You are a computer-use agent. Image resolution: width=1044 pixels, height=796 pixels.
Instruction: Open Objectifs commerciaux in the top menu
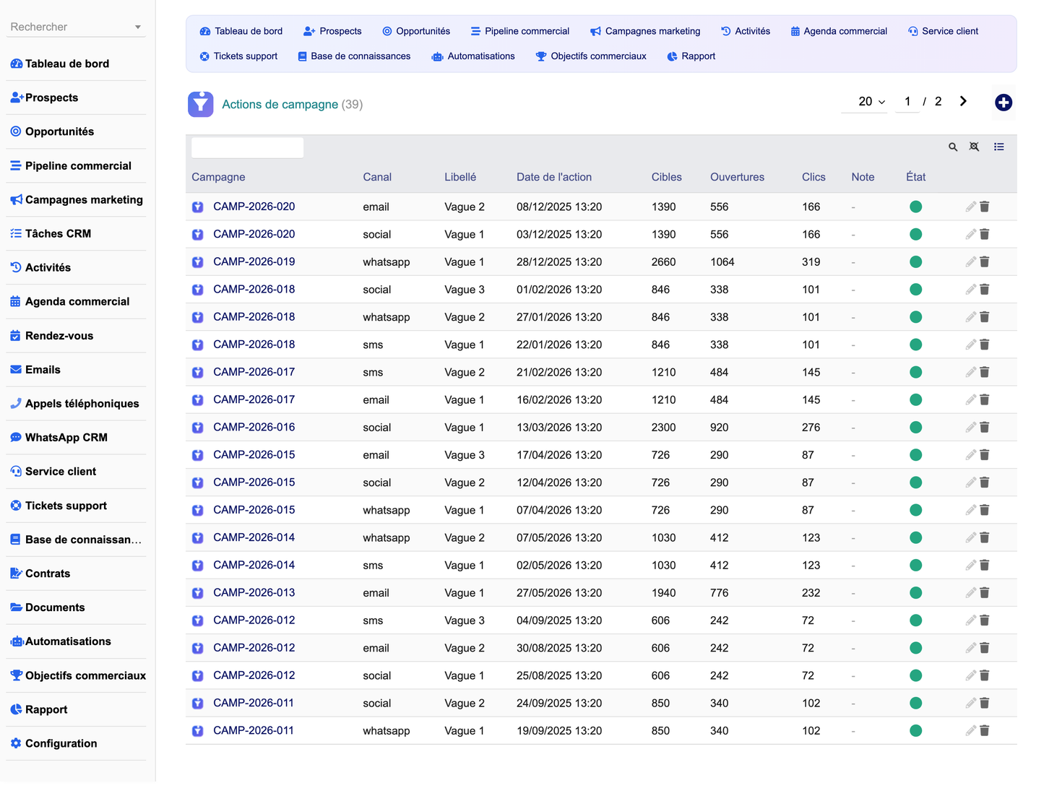tap(591, 56)
